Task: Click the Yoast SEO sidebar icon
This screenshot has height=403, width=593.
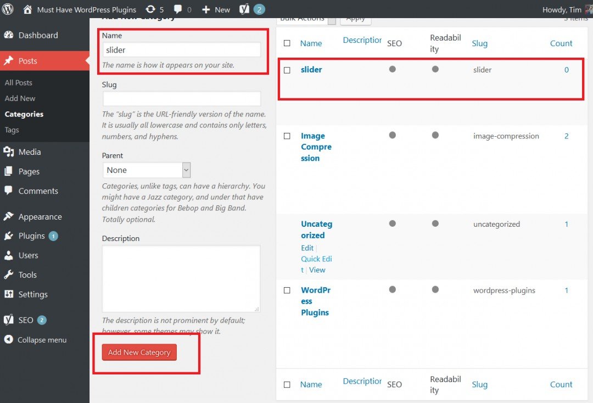Action: point(9,320)
